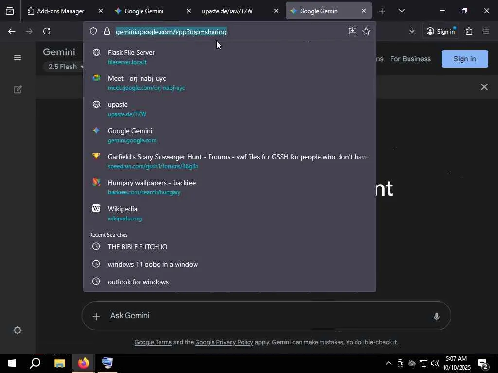
Task: Open a new tab with plus button
Action: pyautogui.click(x=382, y=11)
